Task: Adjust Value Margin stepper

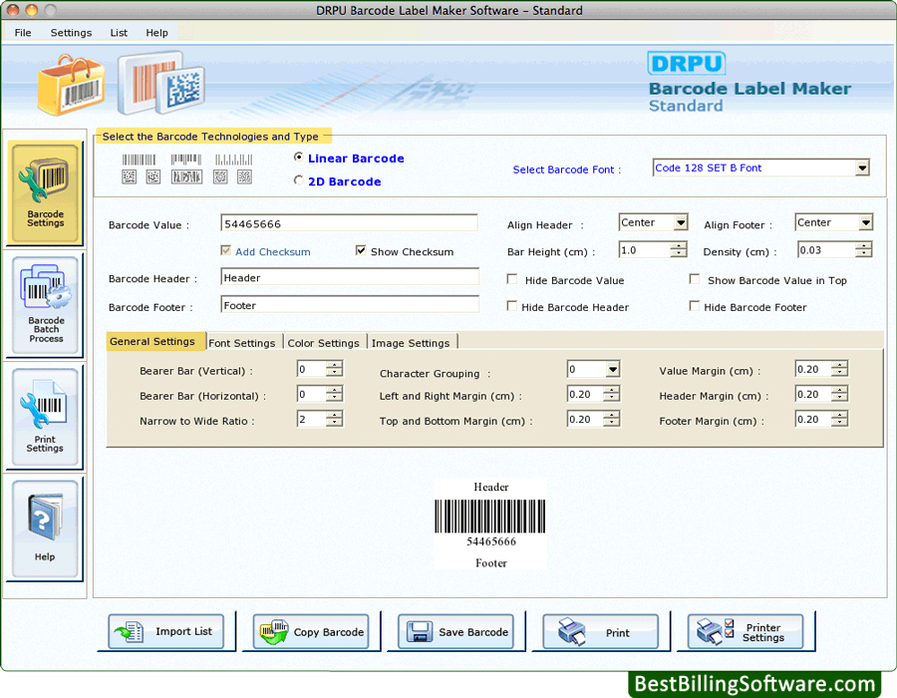Action: point(840,370)
